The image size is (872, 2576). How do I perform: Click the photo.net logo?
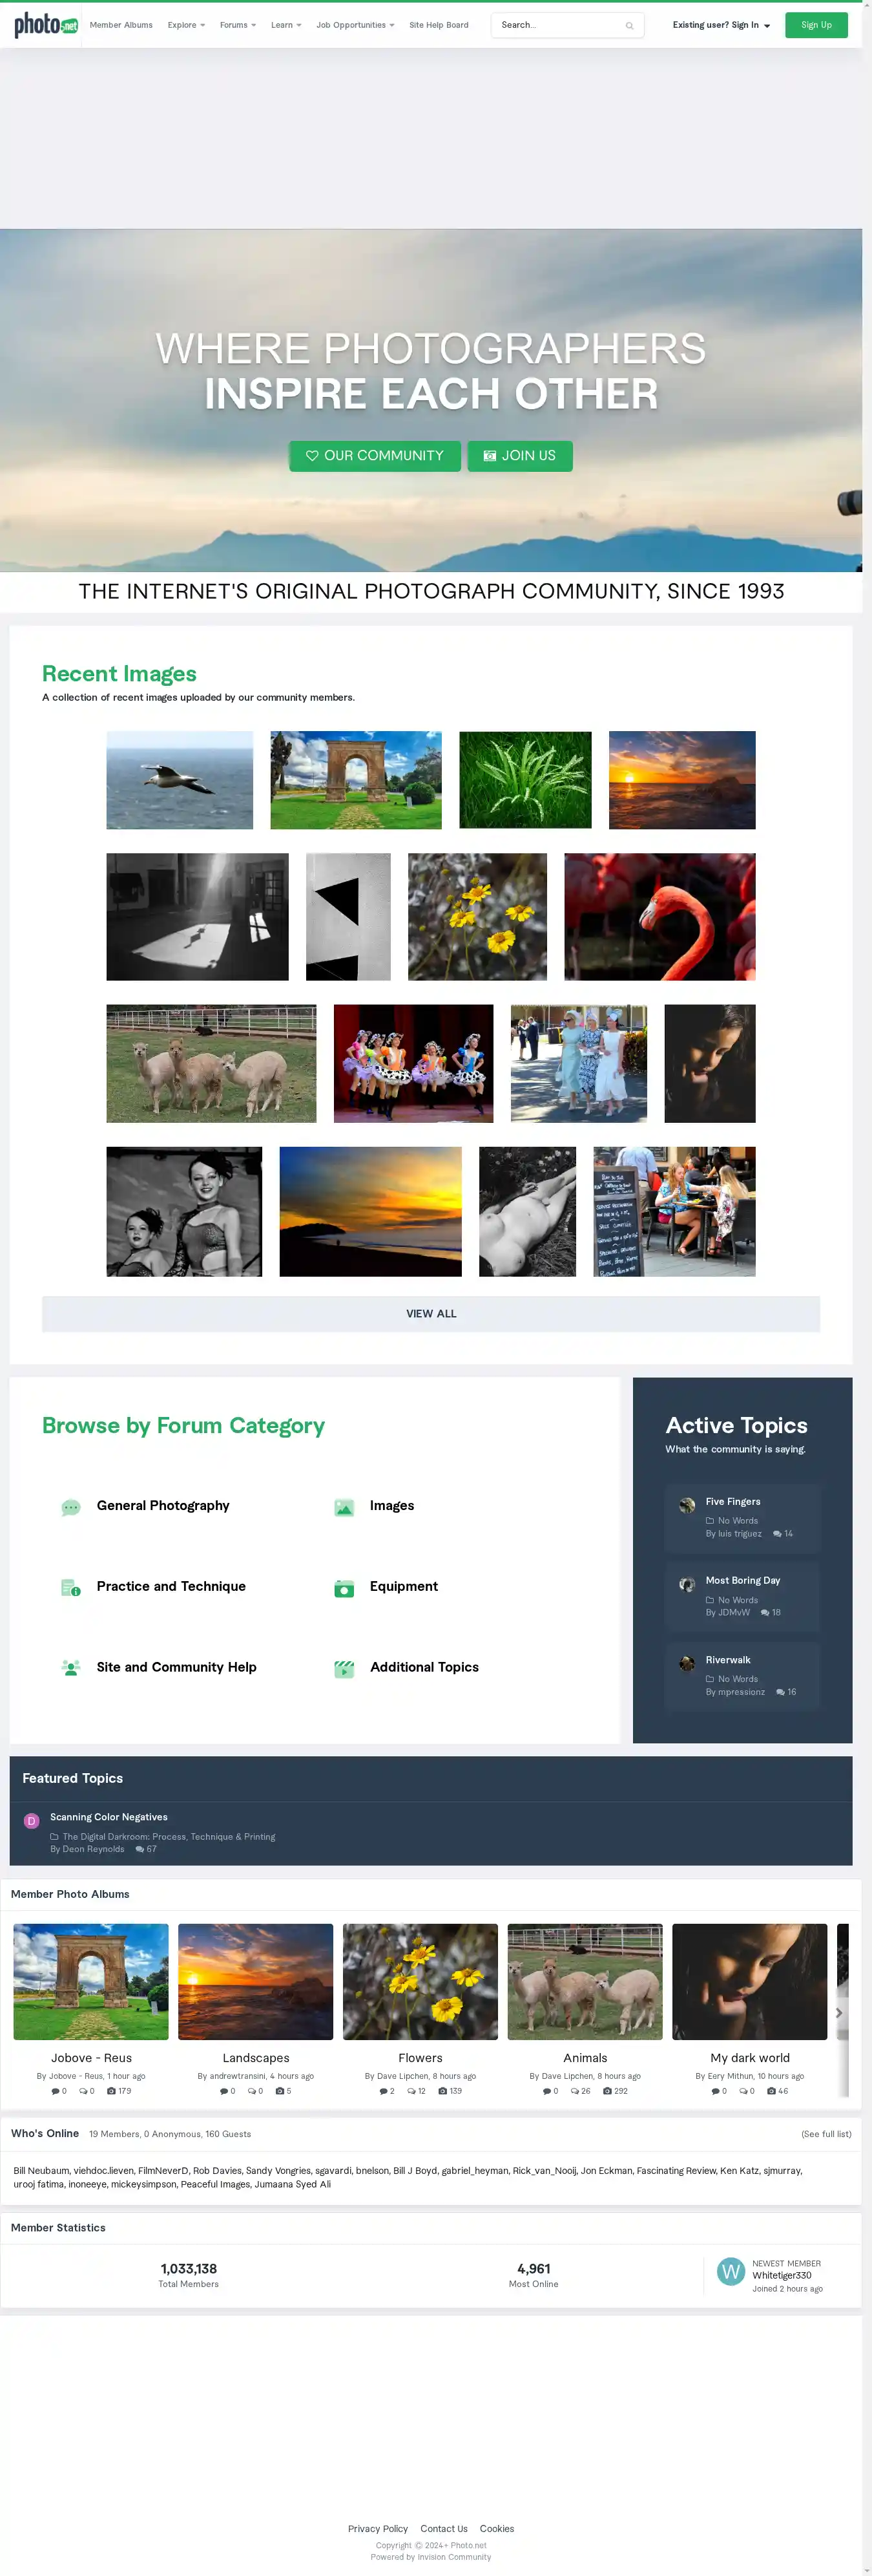pyautogui.click(x=46, y=25)
